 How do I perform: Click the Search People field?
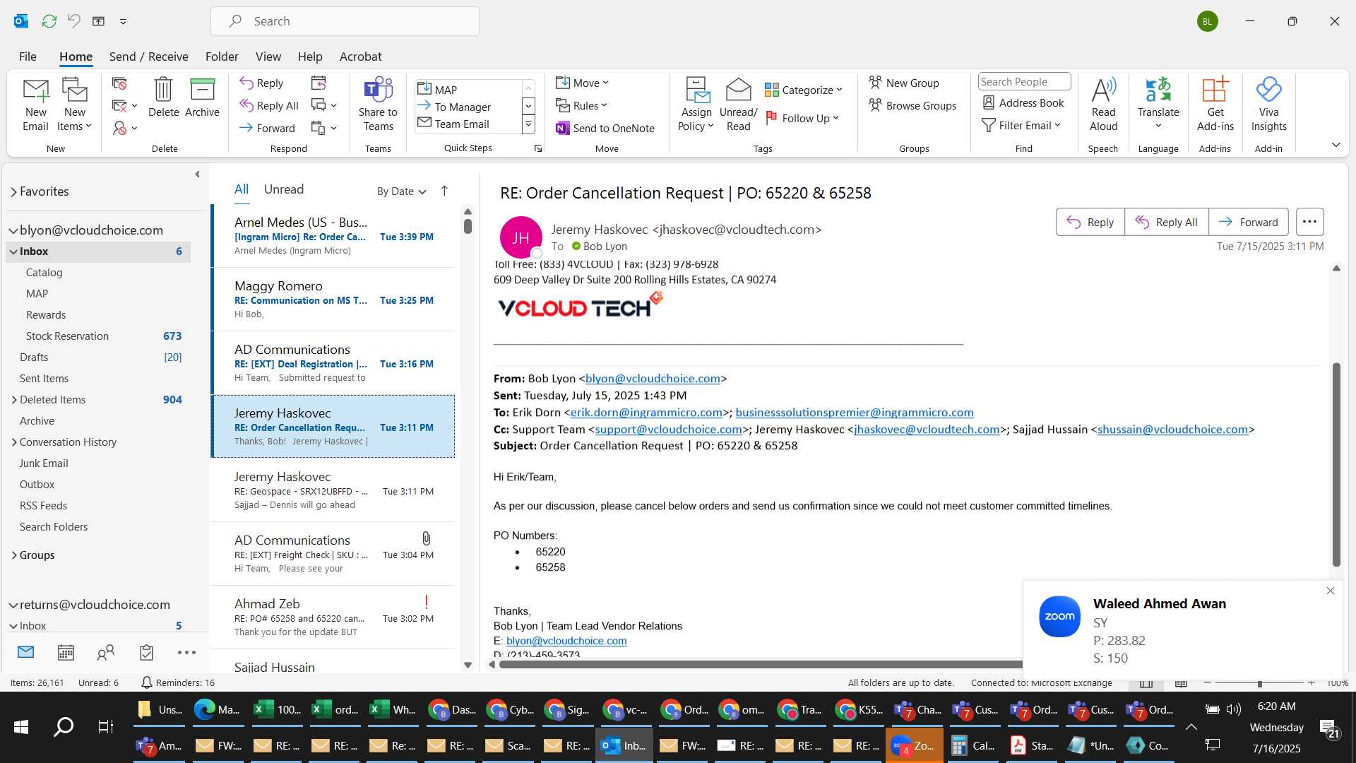pos(1024,81)
